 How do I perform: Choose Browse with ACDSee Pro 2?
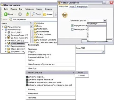point(50,57)
